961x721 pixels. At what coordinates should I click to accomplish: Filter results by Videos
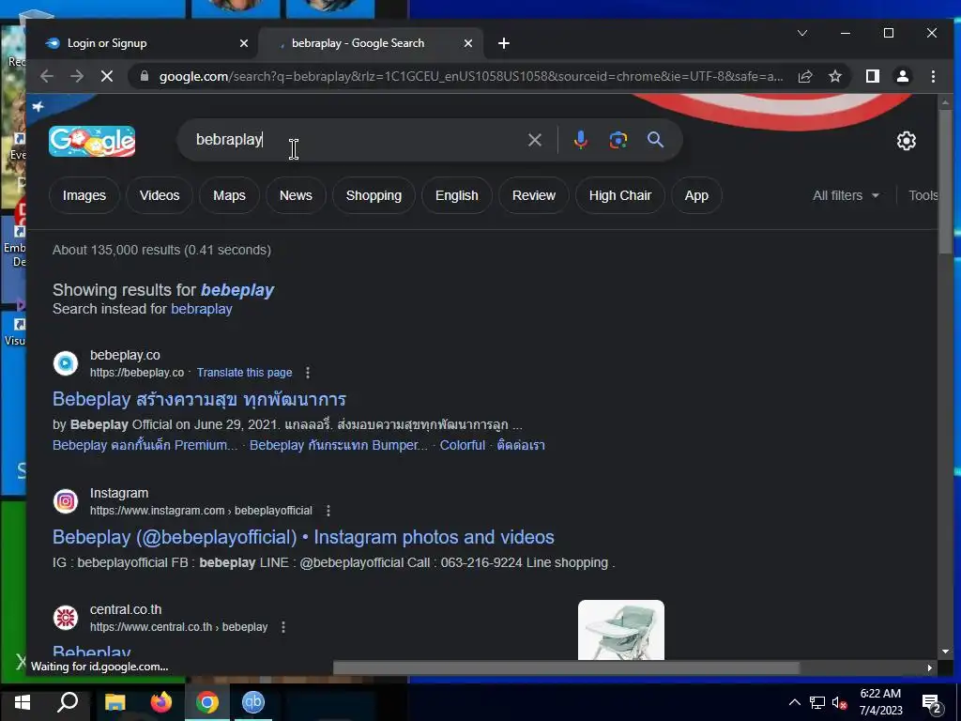[160, 195]
